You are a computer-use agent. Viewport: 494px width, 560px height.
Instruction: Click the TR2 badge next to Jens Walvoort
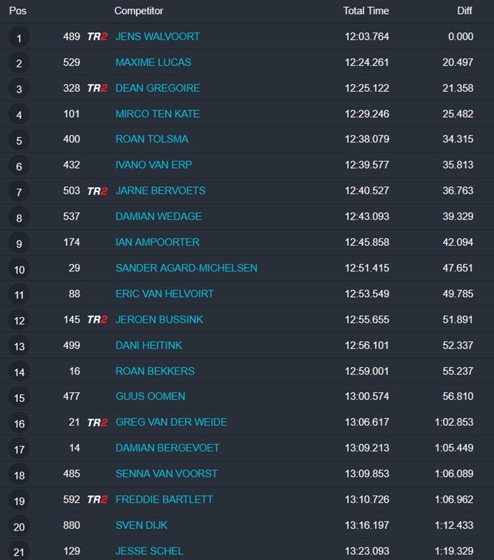point(97,36)
